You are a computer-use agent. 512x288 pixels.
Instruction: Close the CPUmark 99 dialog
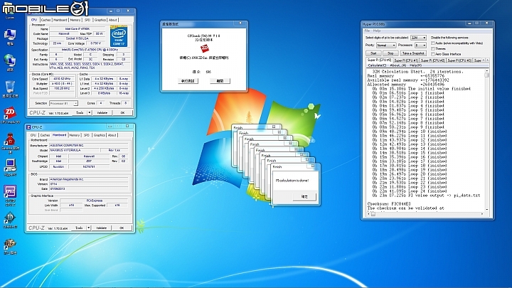coord(240,23)
